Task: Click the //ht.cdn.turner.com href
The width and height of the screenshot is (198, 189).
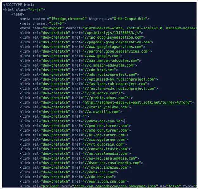Action: 105,135
